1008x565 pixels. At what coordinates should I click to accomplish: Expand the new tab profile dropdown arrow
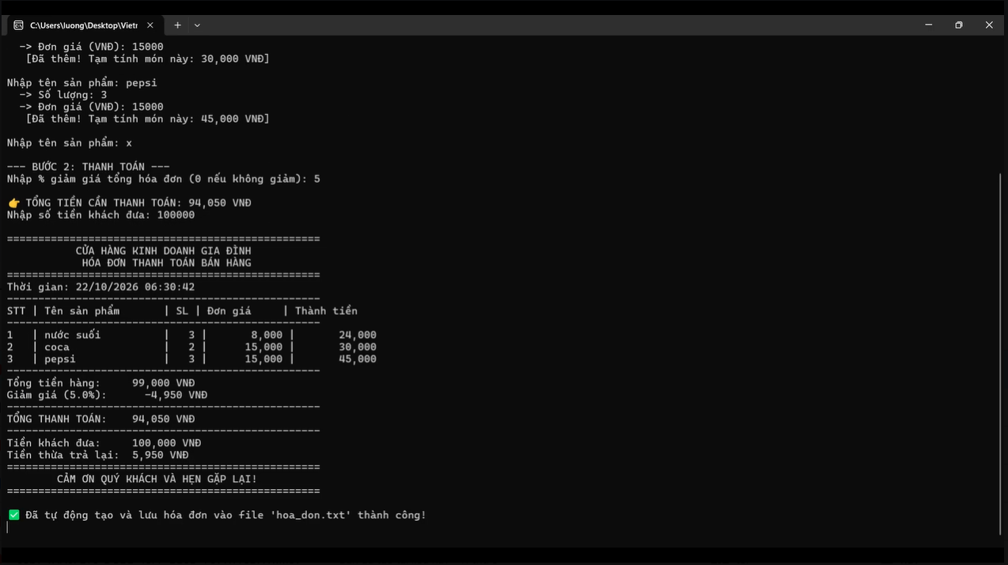pyautogui.click(x=197, y=25)
